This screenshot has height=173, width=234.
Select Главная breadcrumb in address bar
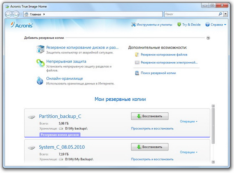[36, 14]
